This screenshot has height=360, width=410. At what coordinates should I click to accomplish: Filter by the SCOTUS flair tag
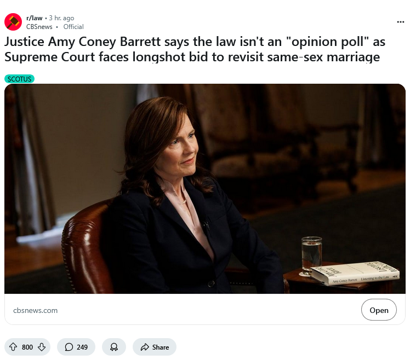point(20,79)
